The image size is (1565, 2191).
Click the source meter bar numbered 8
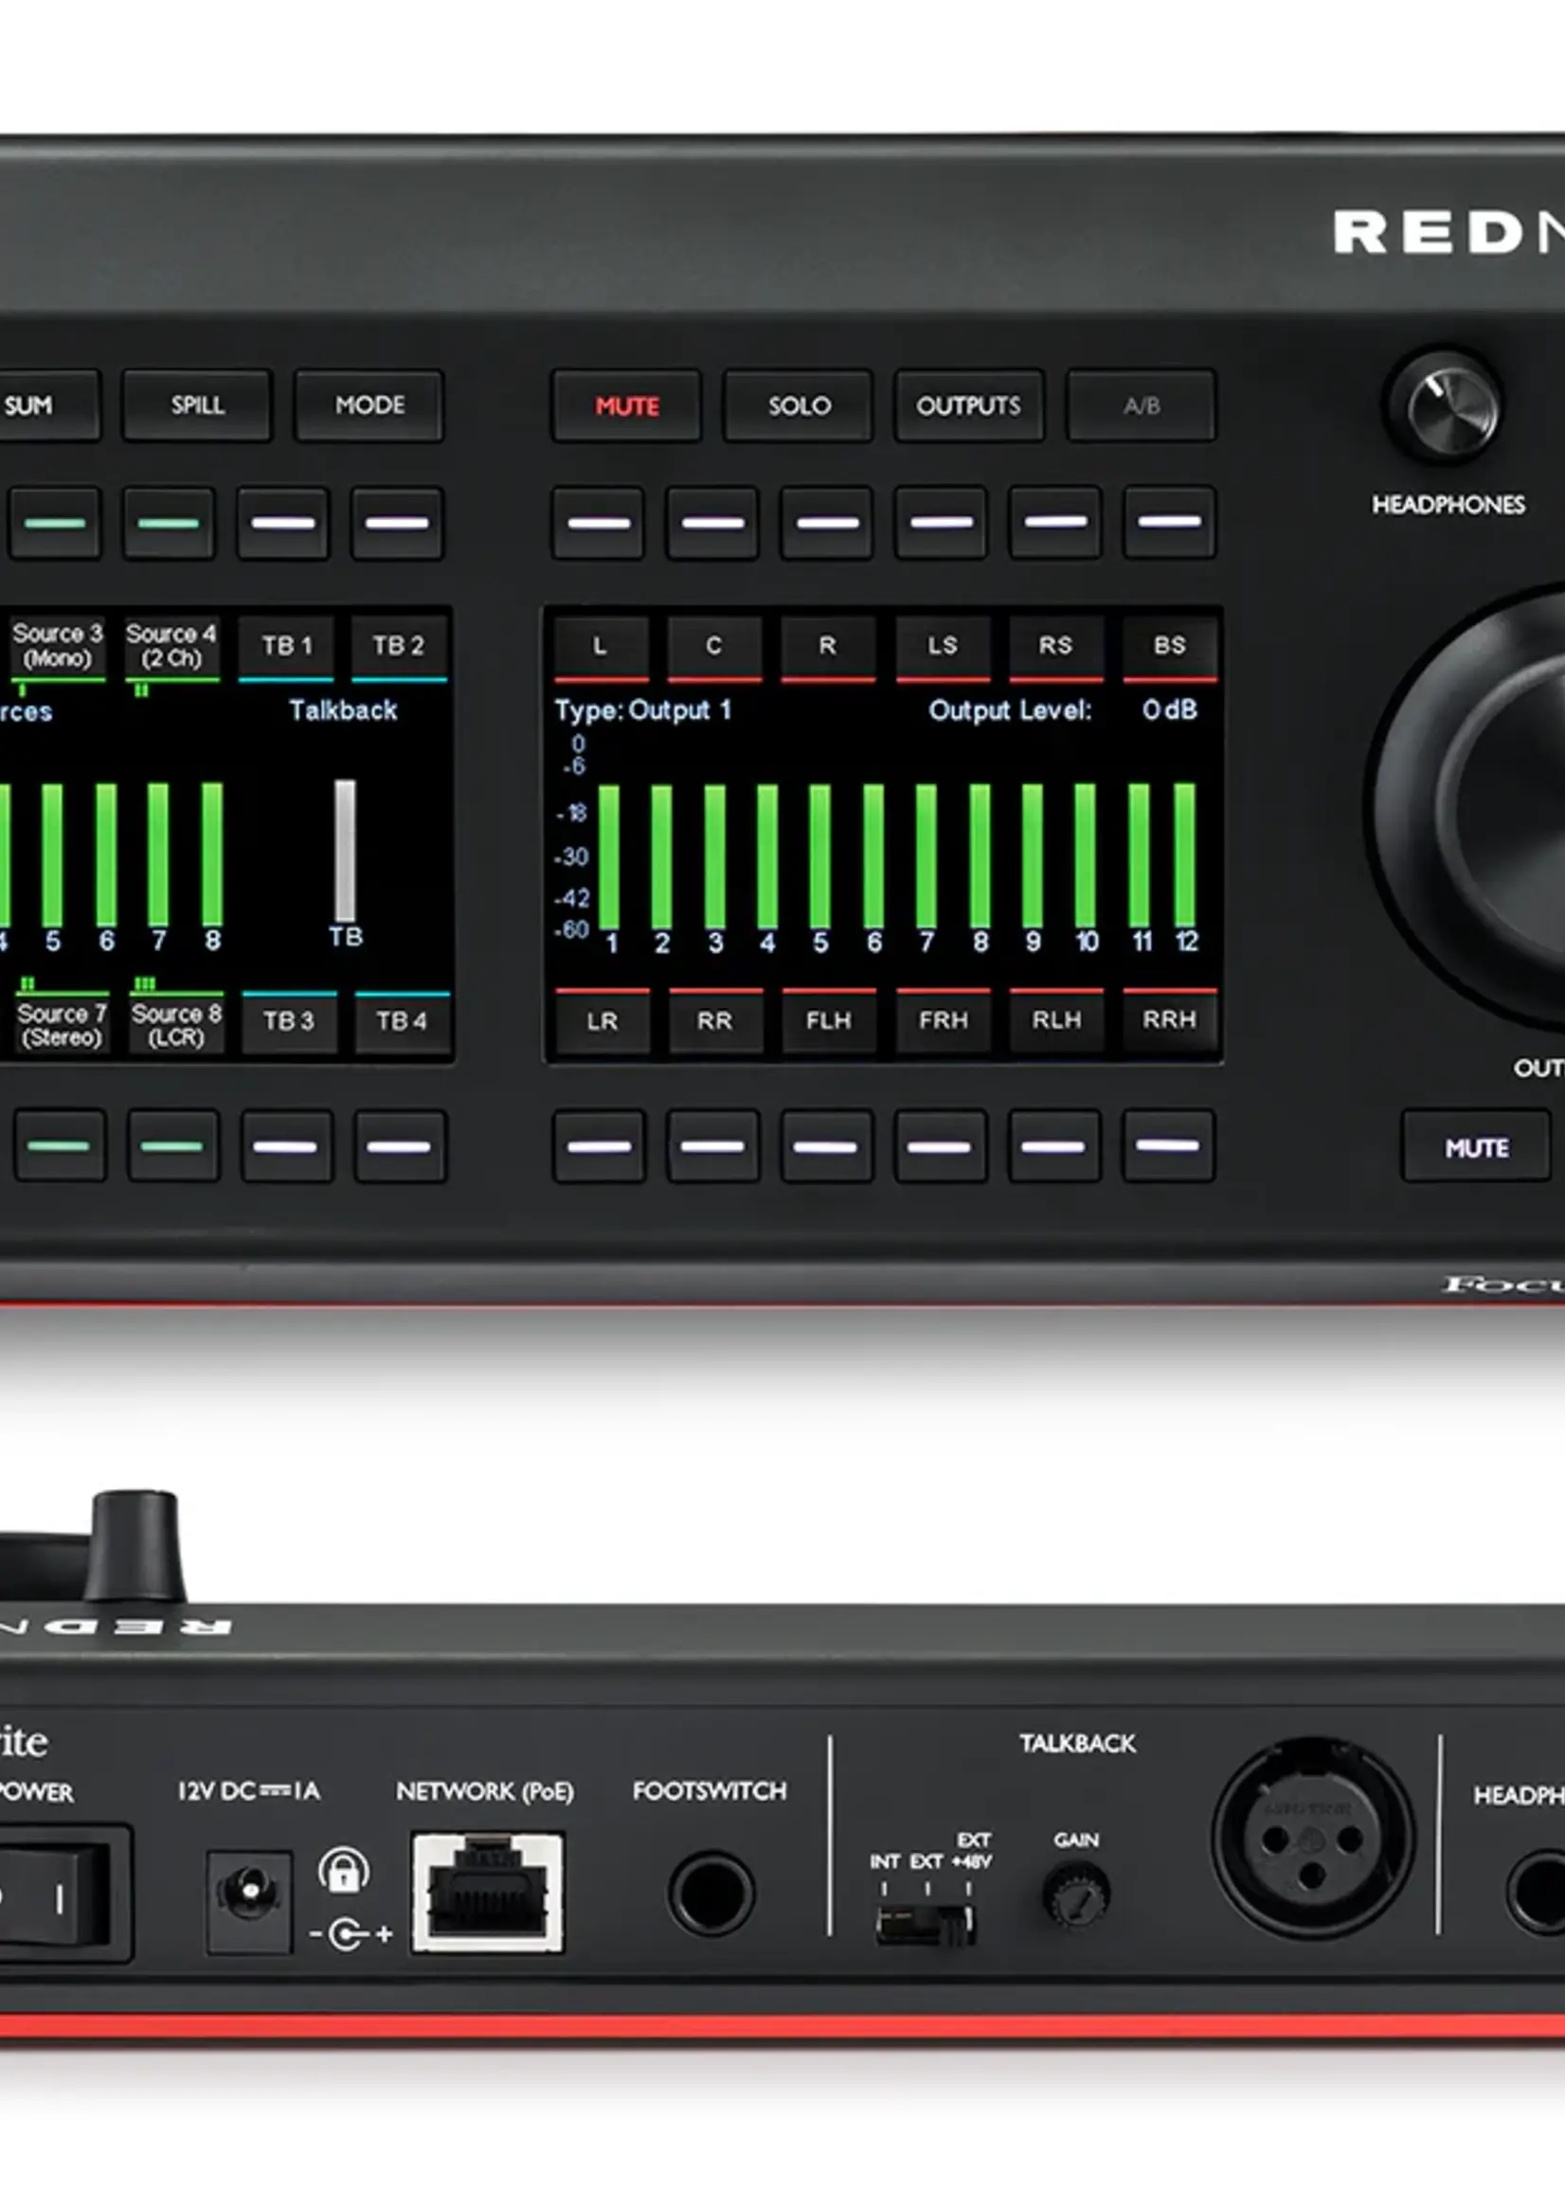(x=212, y=854)
